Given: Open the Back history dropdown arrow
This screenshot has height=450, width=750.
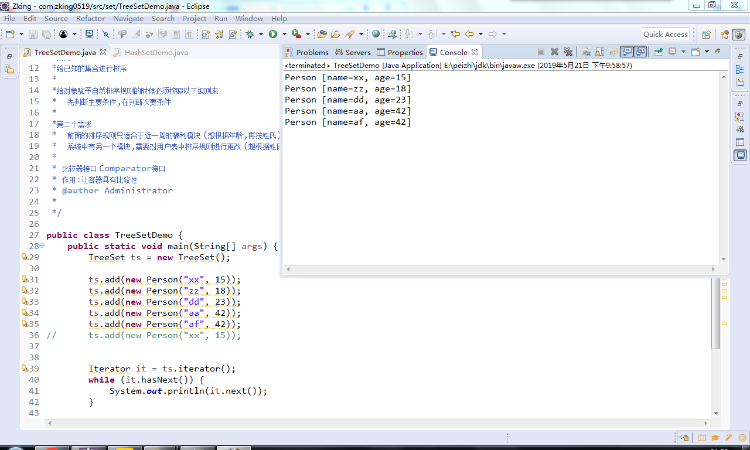Looking at the screenshot, I should coord(480,34).
